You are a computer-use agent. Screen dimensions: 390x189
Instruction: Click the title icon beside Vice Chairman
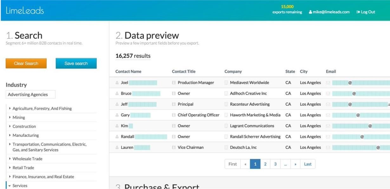click(x=174, y=148)
